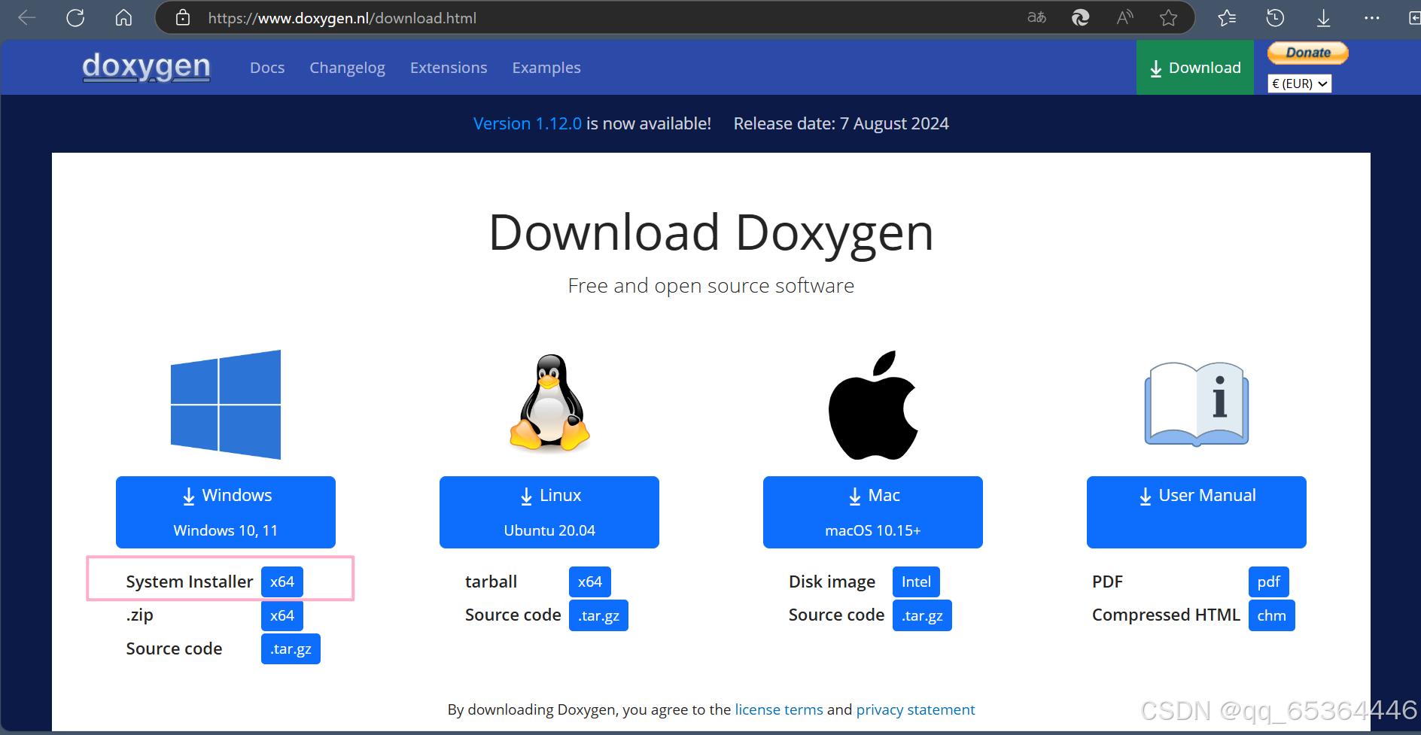The width and height of the screenshot is (1421, 735).
Task: Go to Extensions page
Action: (449, 68)
